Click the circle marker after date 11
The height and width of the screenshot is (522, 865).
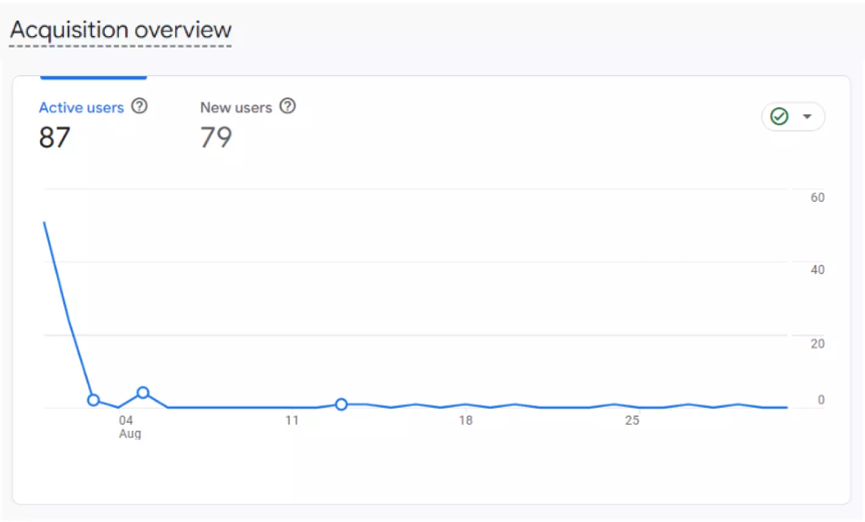[x=341, y=404]
